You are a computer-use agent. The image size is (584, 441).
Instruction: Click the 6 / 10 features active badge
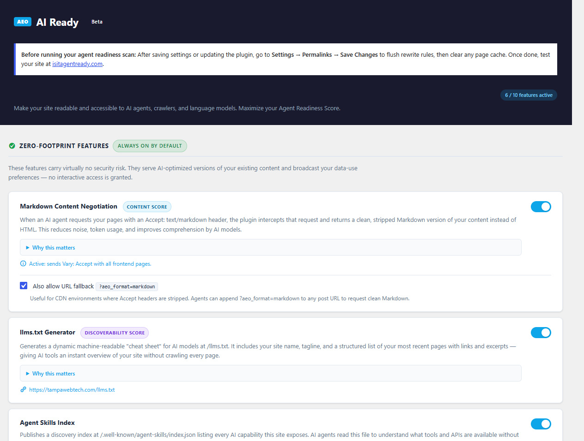click(529, 95)
